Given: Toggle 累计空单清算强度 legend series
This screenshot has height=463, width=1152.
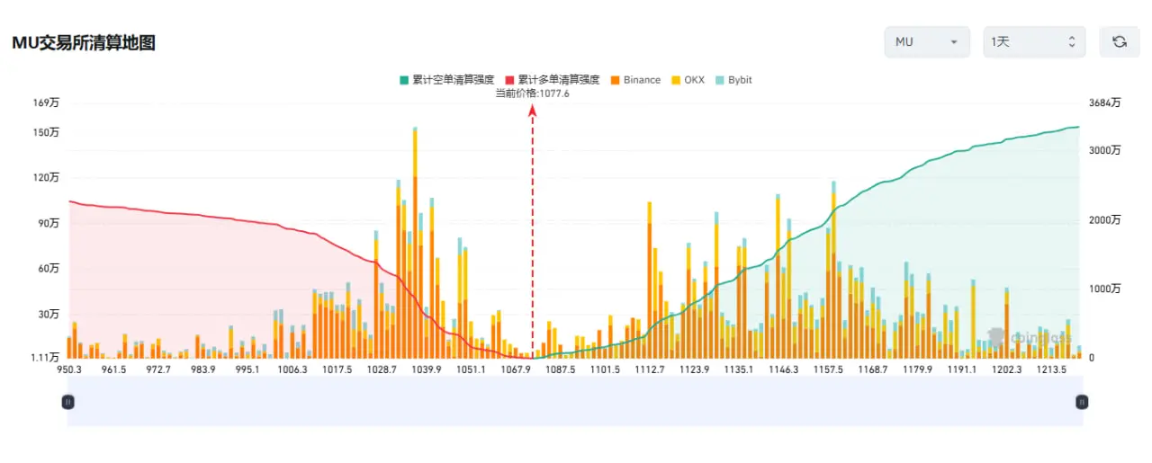Looking at the screenshot, I should [x=447, y=80].
